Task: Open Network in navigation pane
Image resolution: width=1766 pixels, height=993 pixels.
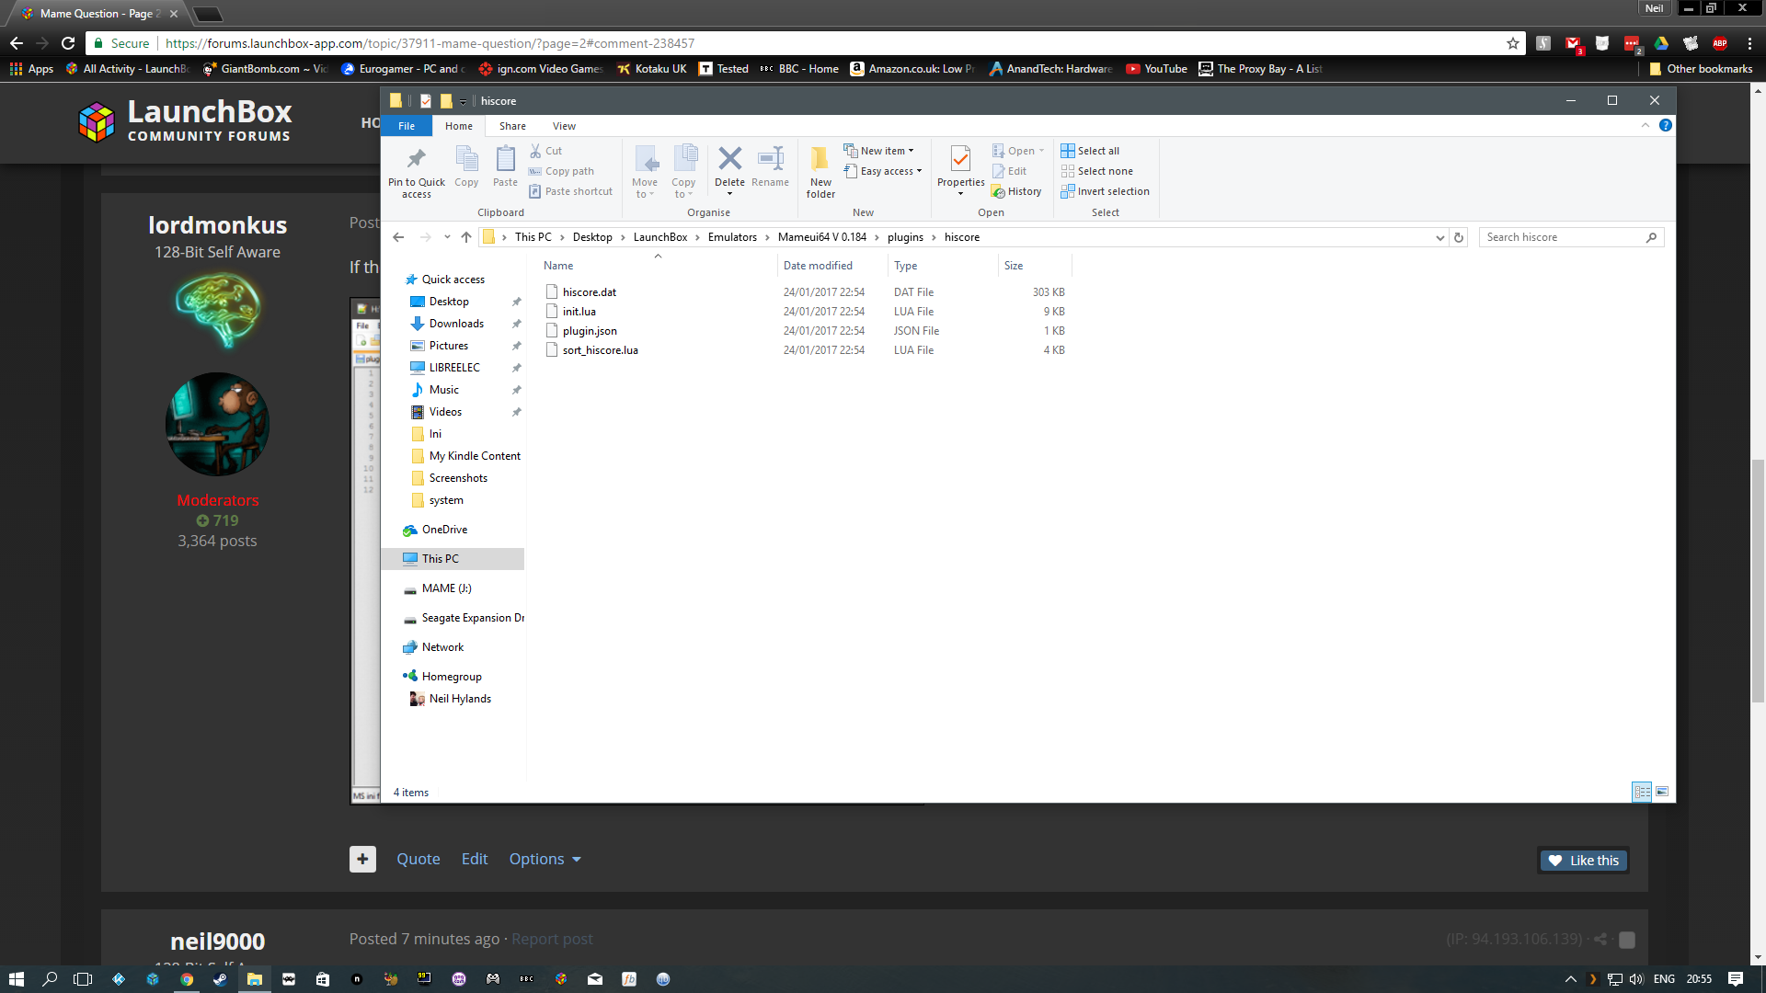Action: click(442, 647)
